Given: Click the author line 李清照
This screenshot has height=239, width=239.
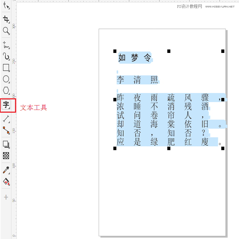Looking at the screenshot, I should coord(137,80).
